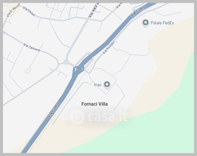197x156 pixels.
Task: Click the small roundabout near Via Casnedi
Action: pyautogui.click(x=66, y=62)
